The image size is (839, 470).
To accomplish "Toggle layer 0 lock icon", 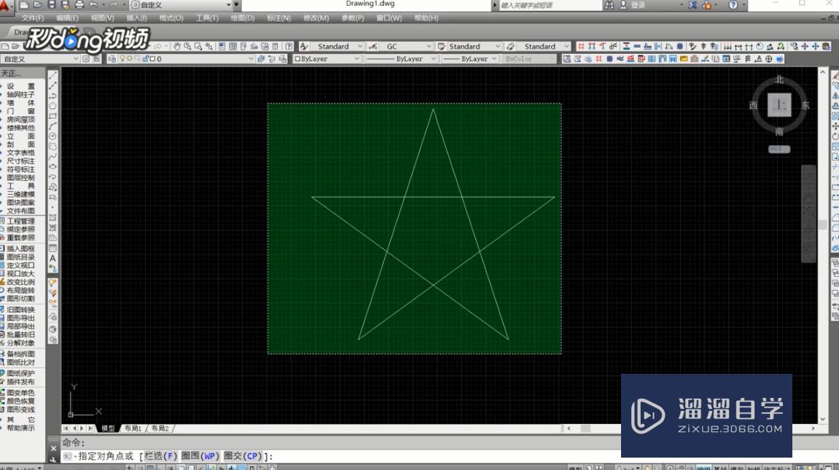I will pos(145,58).
